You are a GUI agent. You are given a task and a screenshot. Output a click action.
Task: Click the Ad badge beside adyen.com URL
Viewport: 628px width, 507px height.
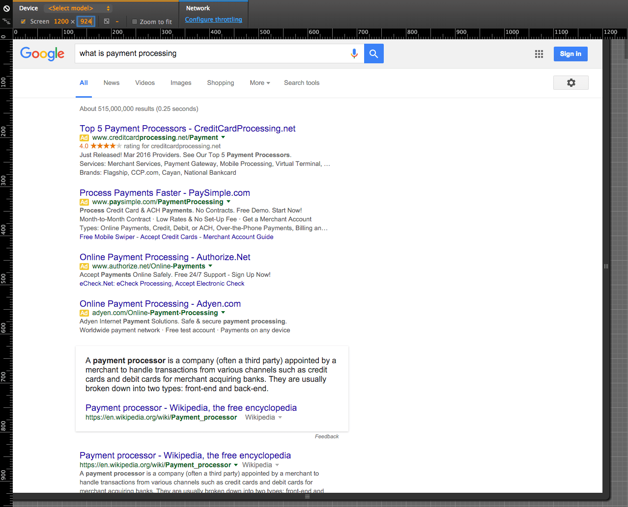(x=84, y=313)
